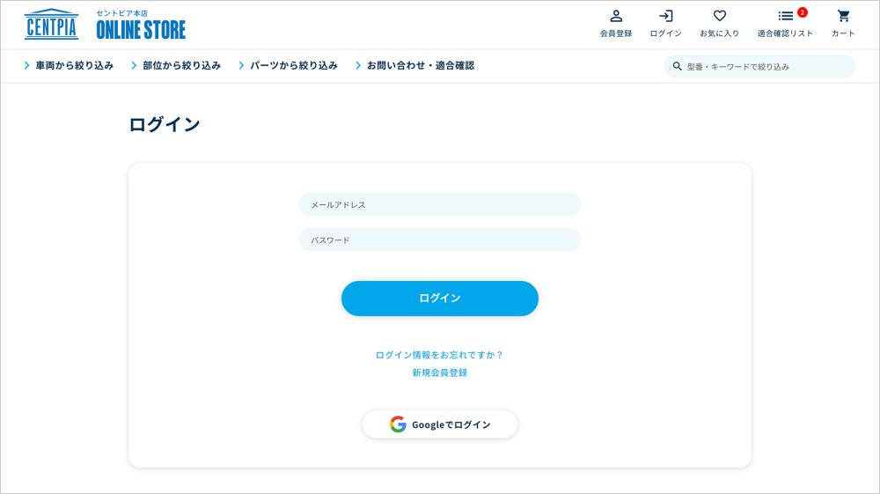The image size is (880, 494).
Task: Click the search magnifier icon
Action: click(677, 66)
